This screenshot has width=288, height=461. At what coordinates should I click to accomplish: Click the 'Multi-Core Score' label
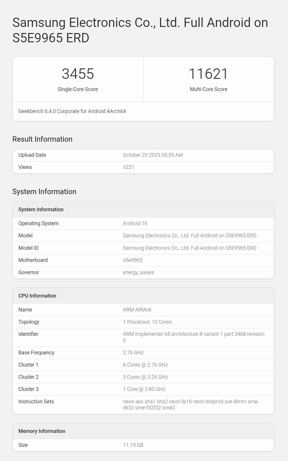[209, 89]
